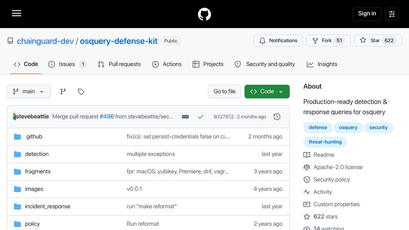Click the incident_response folder icon

pyautogui.click(x=17, y=207)
